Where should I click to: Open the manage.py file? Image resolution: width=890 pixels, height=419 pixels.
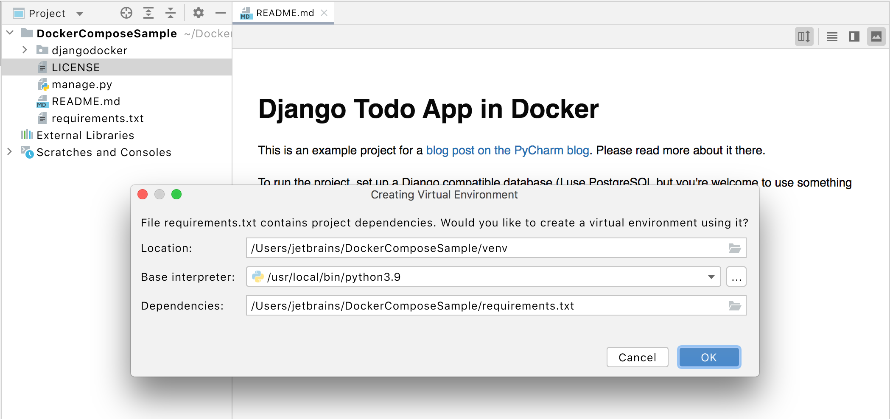pyautogui.click(x=82, y=84)
